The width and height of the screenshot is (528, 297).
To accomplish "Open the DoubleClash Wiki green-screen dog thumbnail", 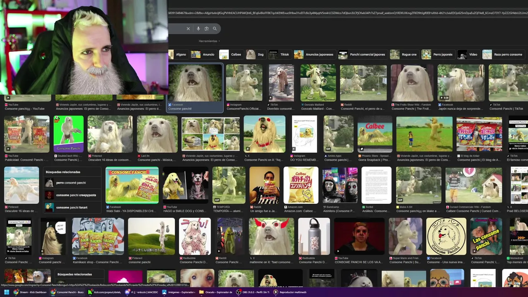I will 68,134.
